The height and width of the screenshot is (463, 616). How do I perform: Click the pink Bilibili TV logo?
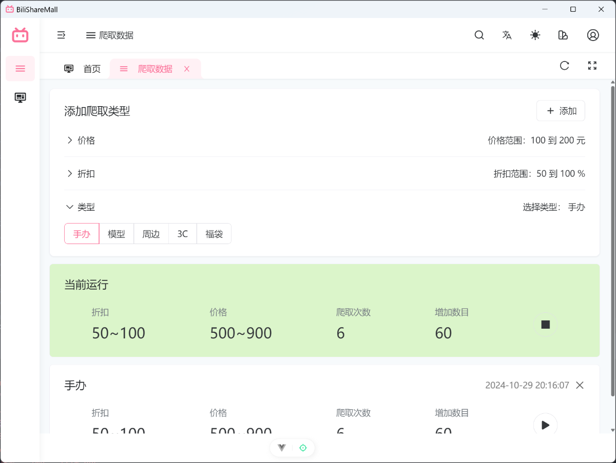coord(21,35)
